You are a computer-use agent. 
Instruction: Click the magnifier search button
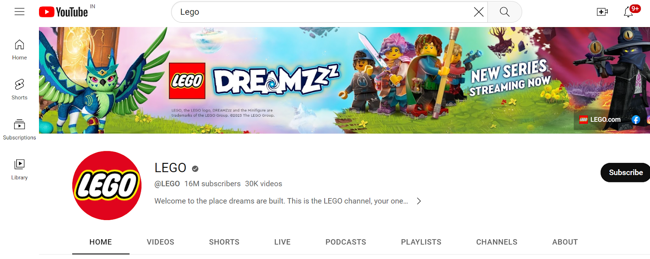coord(505,12)
